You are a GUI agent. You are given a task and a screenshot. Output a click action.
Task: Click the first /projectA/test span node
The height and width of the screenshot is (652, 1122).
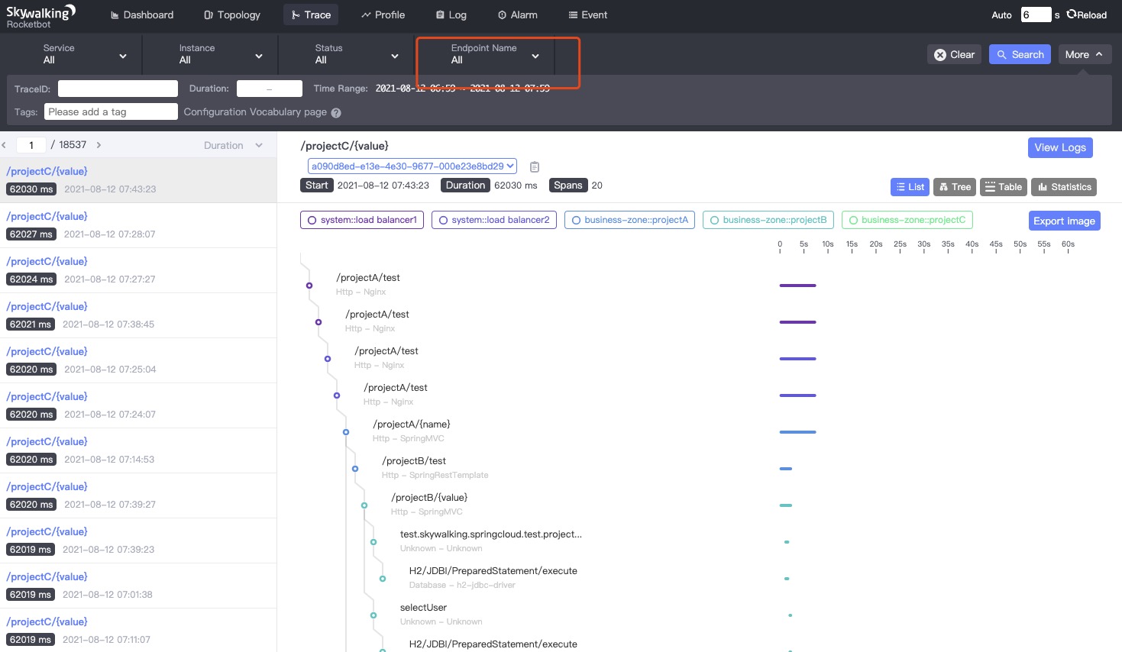tap(309, 286)
